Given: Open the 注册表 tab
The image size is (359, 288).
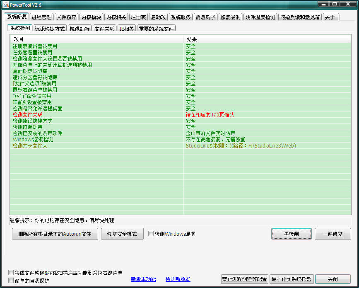Looking at the screenshot, I should (x=139, y=17).
